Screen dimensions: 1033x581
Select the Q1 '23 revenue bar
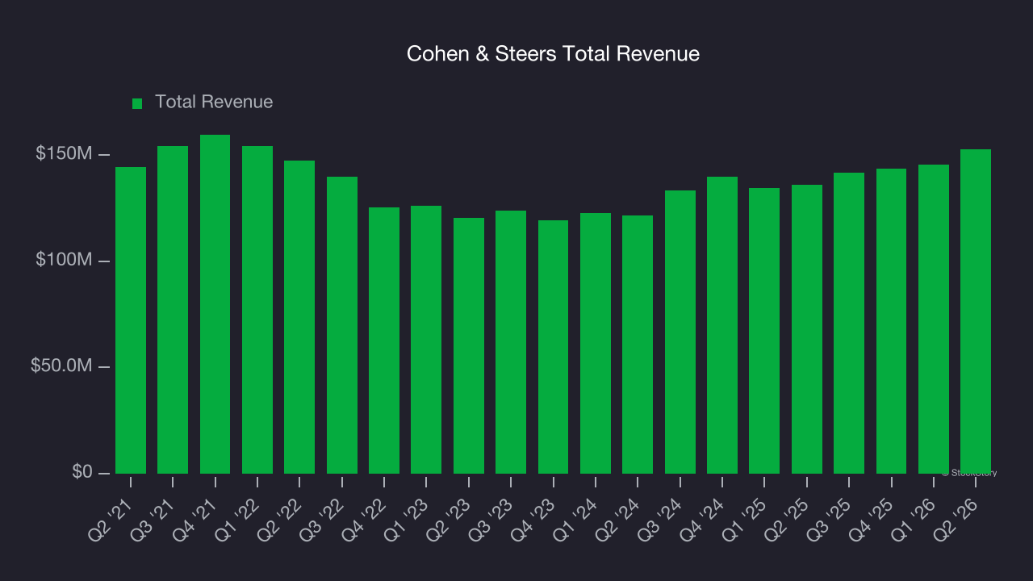tap(426, 340)
